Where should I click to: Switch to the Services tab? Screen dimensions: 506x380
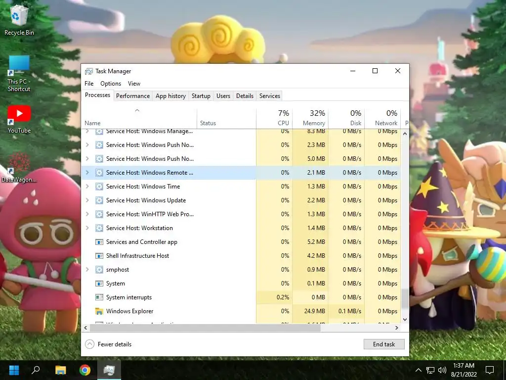pos(270,96)
